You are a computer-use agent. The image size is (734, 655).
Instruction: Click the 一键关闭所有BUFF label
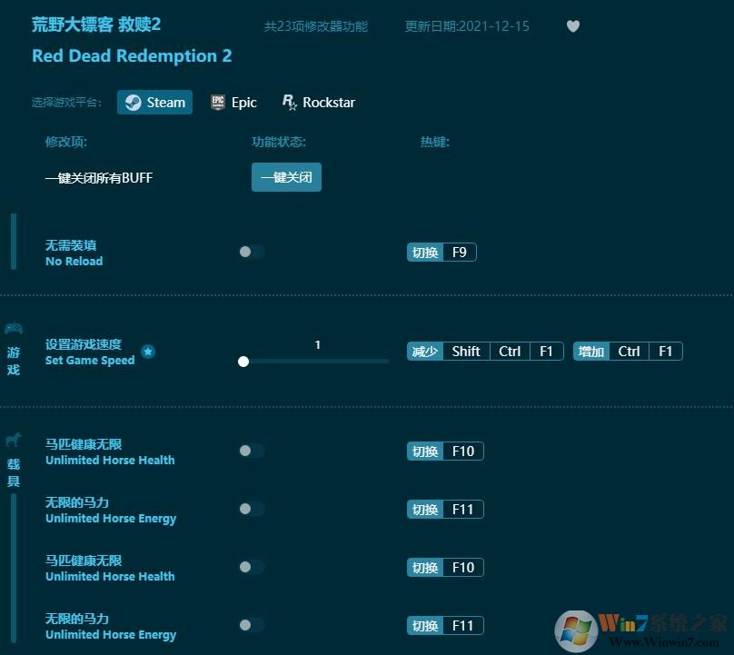pos(99,177)
